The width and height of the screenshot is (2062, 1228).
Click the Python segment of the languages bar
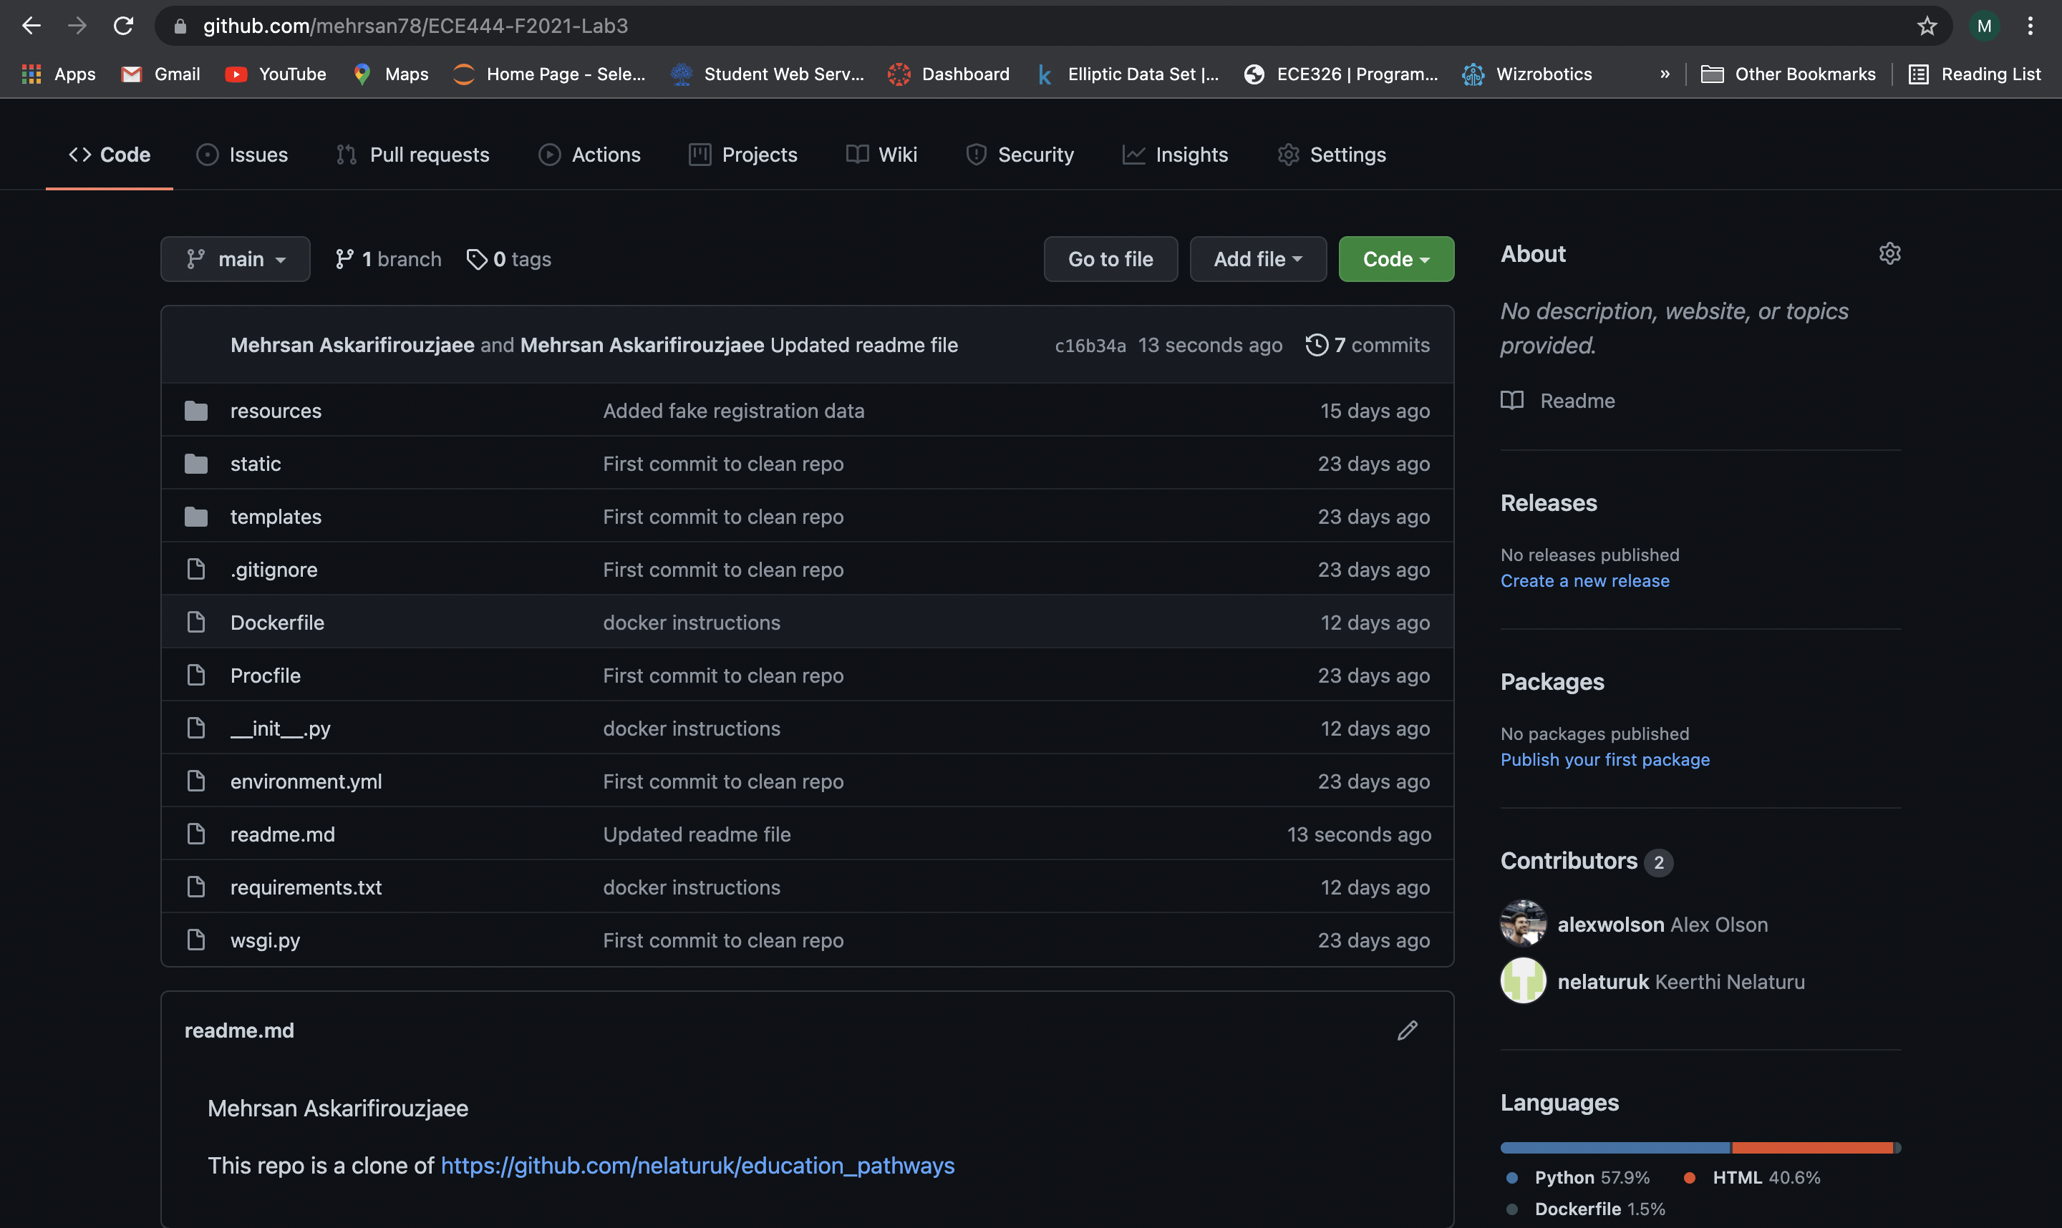[1615, 1148]
